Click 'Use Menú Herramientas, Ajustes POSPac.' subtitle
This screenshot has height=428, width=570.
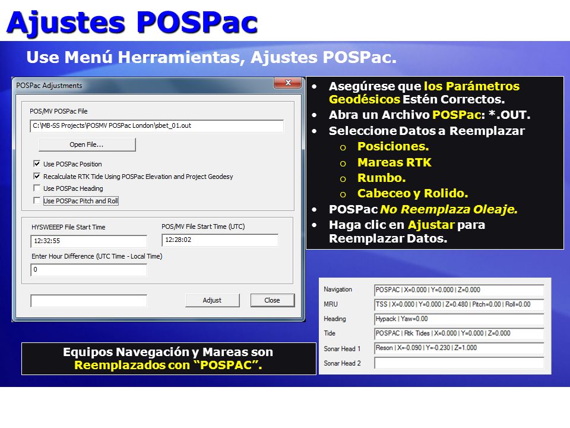(211, 57)
